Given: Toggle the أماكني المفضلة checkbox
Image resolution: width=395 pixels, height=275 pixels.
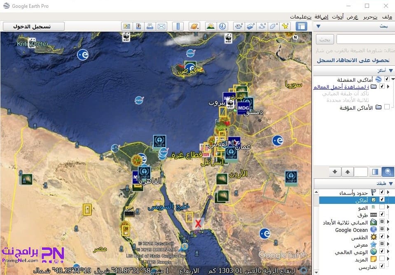Looking at the screenshot, I should [387, 79].
